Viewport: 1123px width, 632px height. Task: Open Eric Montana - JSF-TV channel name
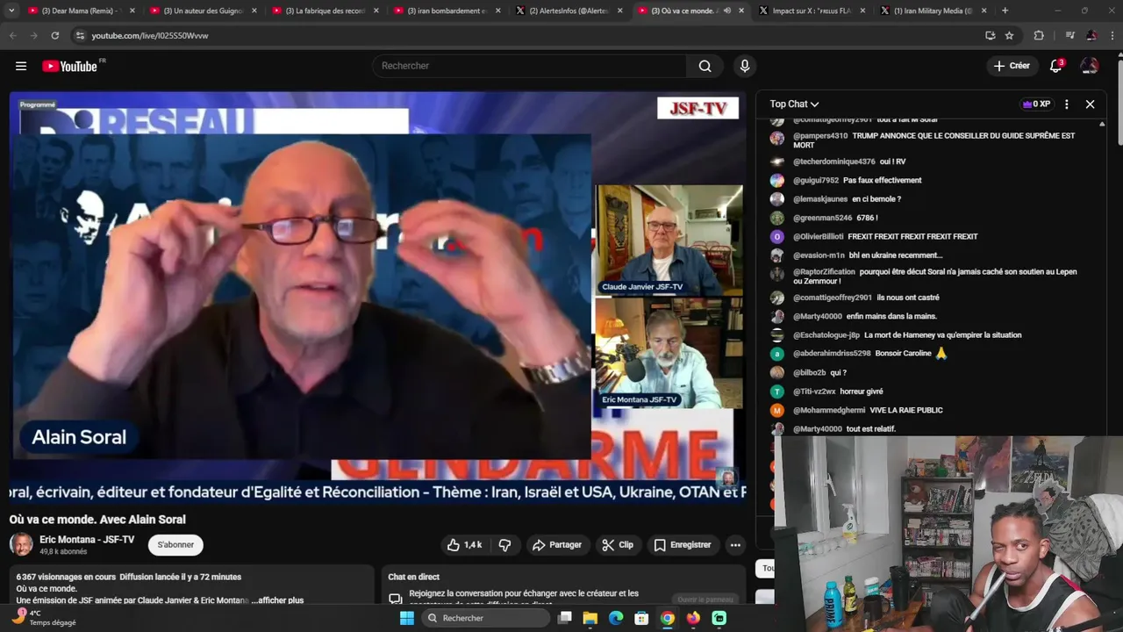point(87,540)
